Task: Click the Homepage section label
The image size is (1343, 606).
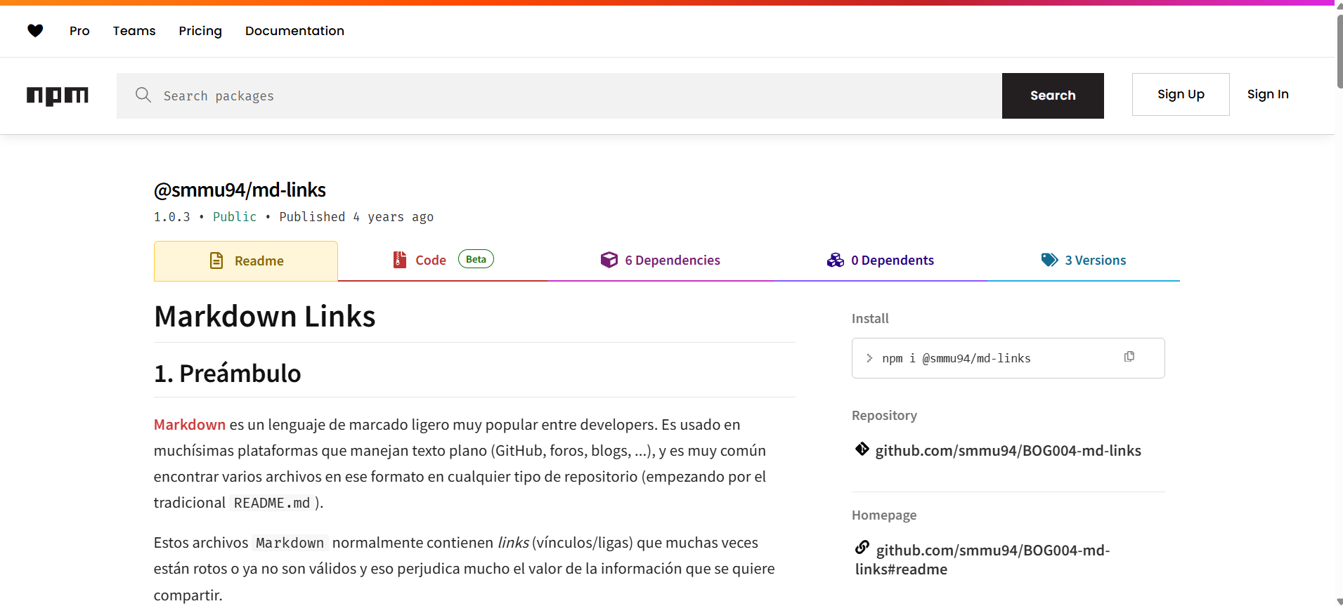Action: tap(884, 515)
